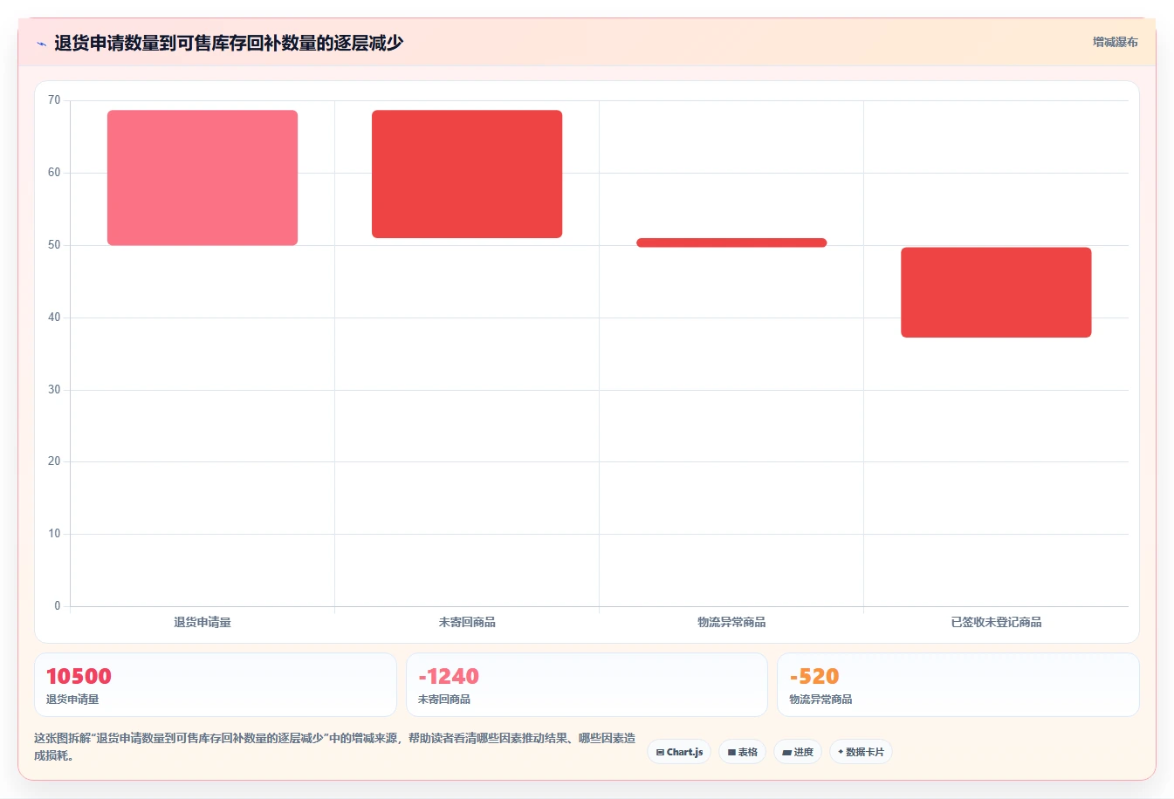The width and height of the screenshot is (1174, 799).
Task: Click the 增减瀑布 label in the header
Action: click(1115, 42)
